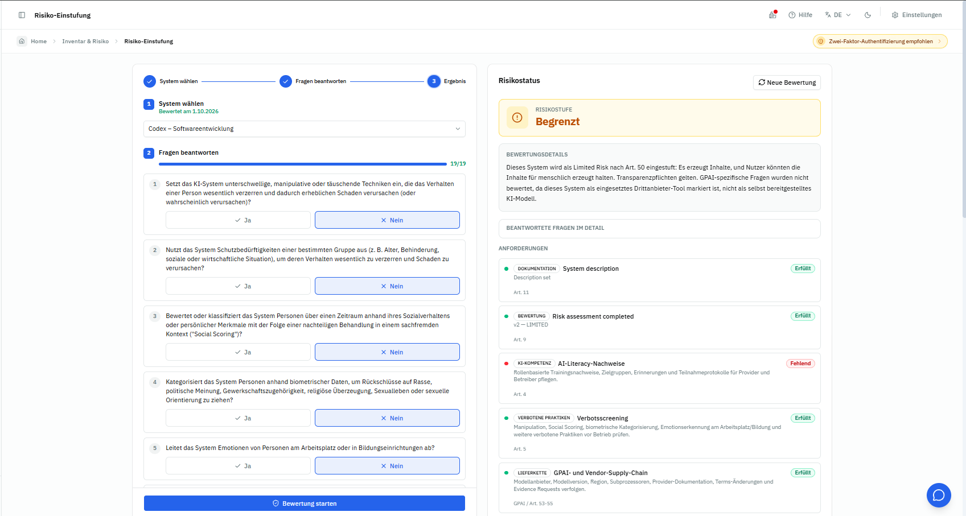Switch to dark mode moon icon
This screenshot has height=516, width=966.
(868, 15)
